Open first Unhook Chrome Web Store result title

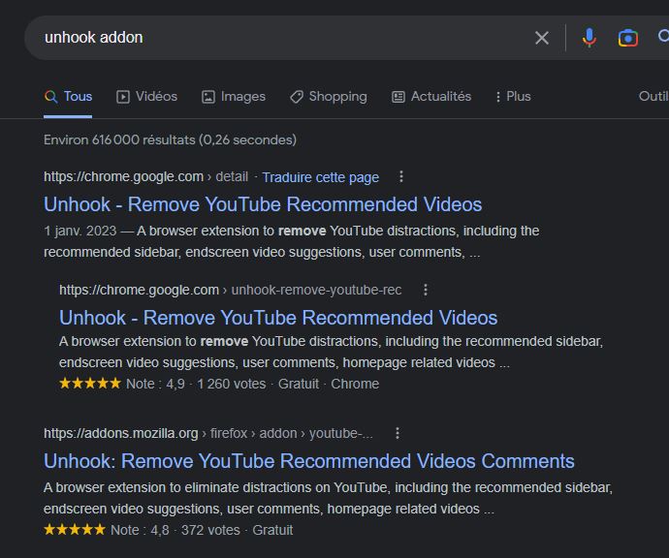[263, 204]
